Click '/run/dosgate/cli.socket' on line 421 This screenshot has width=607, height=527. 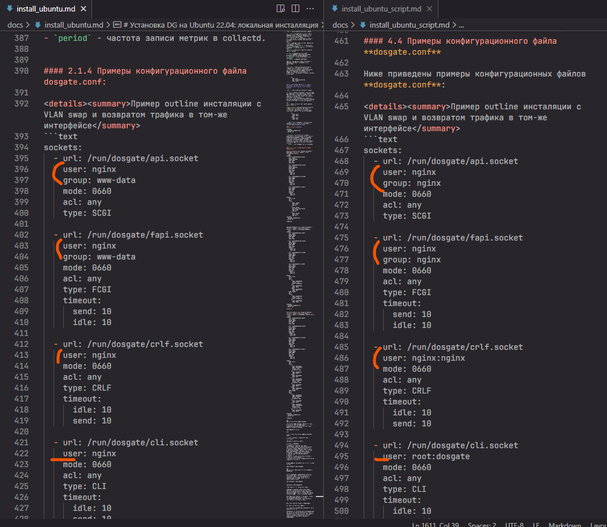[x=143, y=442]
